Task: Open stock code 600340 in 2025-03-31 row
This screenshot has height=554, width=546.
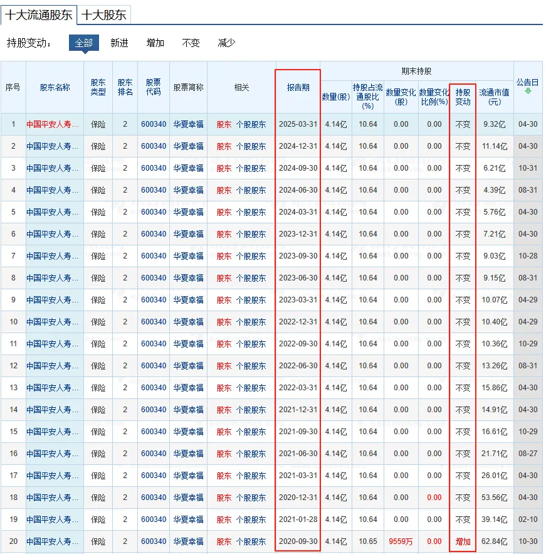Action: tap(154, 124)
